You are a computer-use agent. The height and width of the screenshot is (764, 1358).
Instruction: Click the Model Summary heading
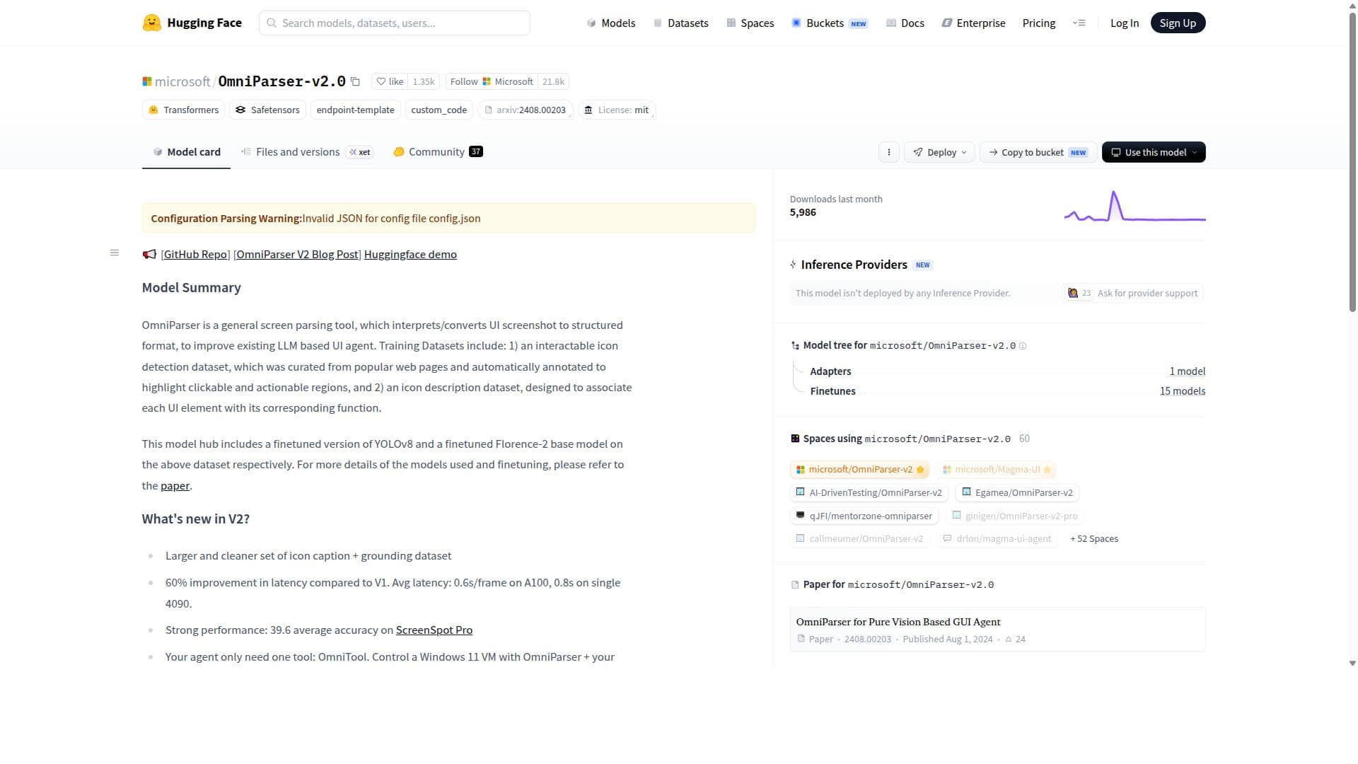pos(191,288)
